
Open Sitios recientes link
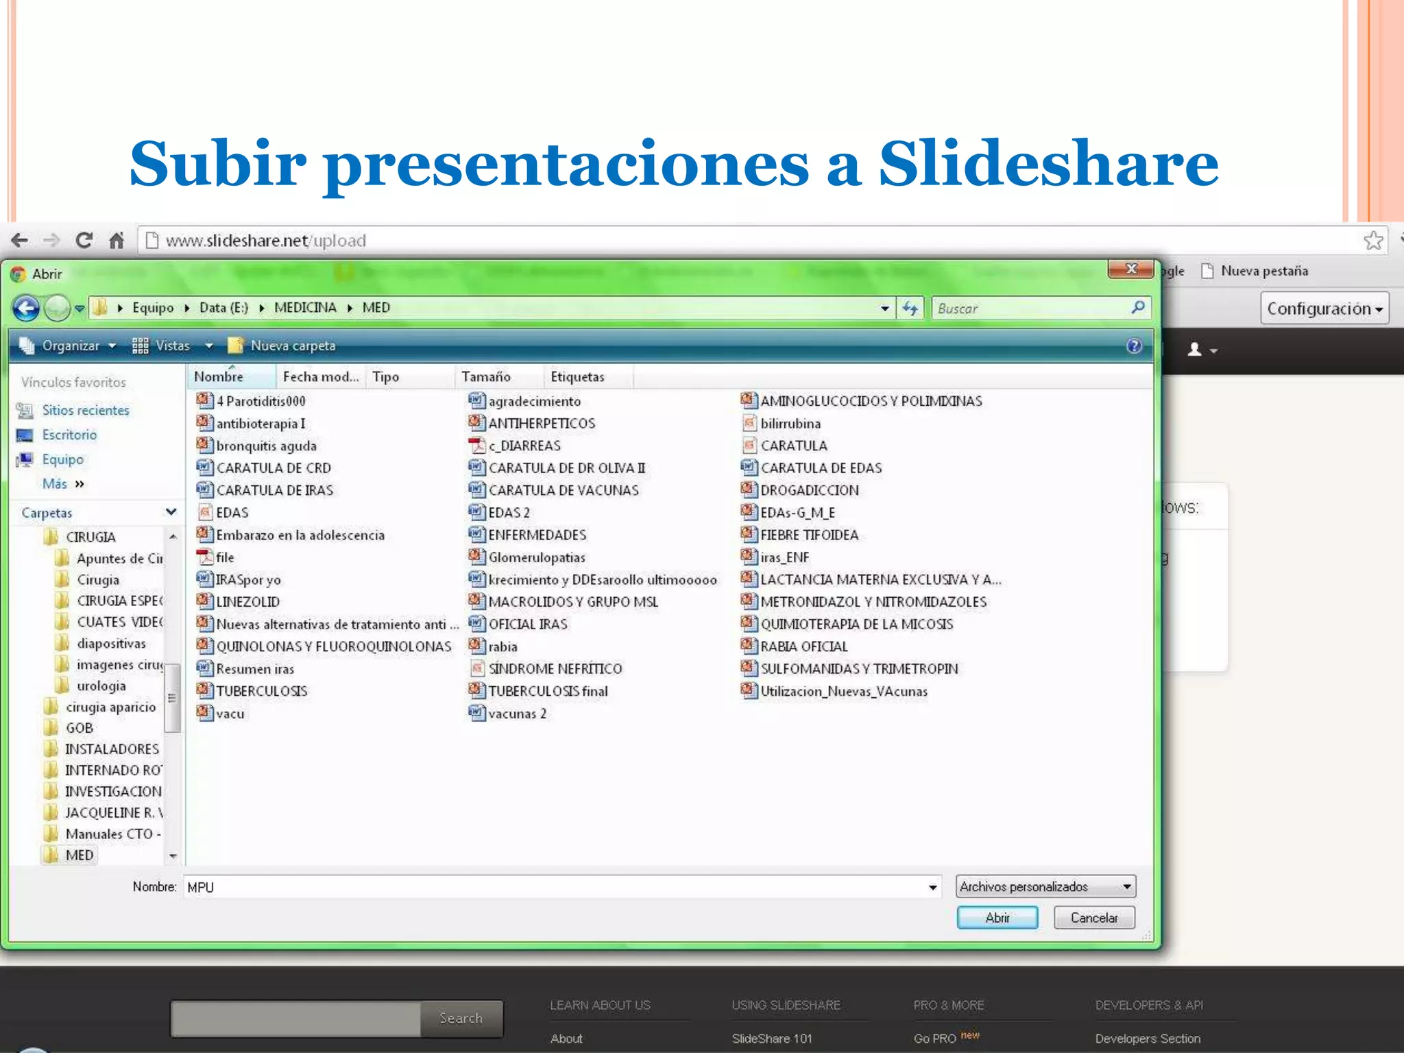(x=86, y=410)
